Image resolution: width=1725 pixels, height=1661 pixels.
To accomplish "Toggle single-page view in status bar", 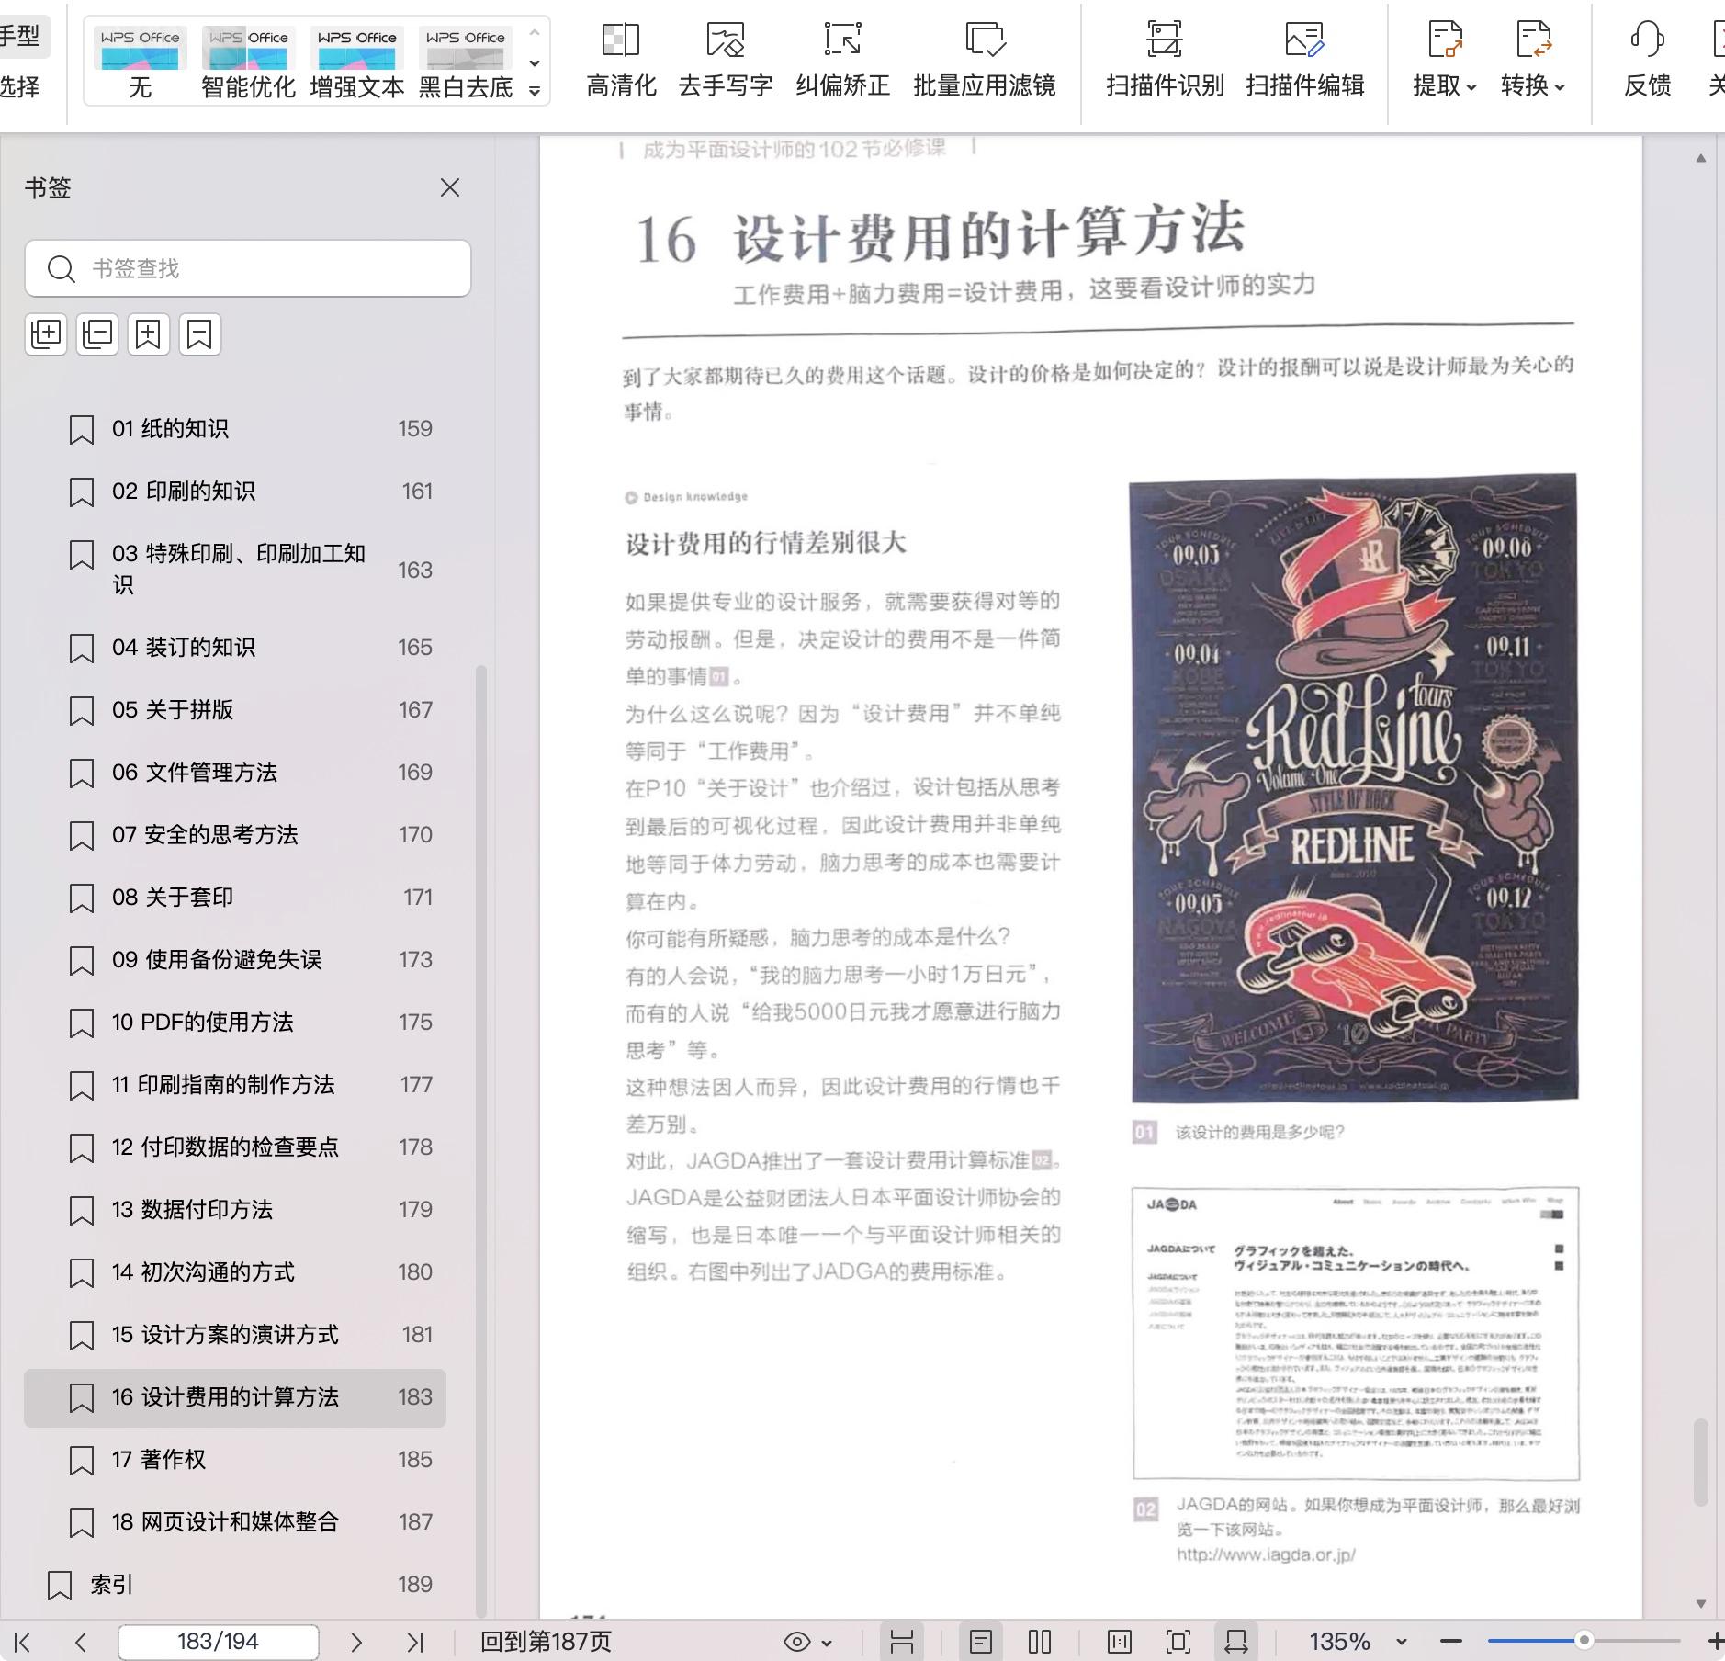I will [x=981, y=1642].
